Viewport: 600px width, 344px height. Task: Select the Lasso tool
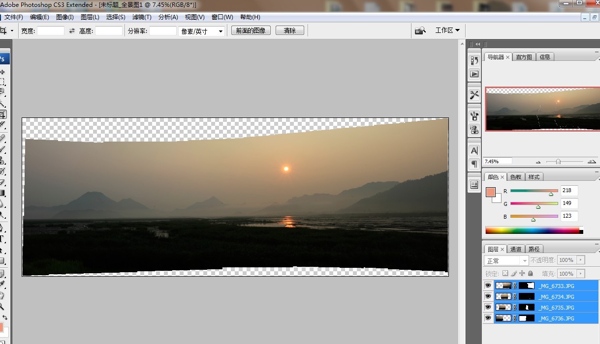(2, 92)
